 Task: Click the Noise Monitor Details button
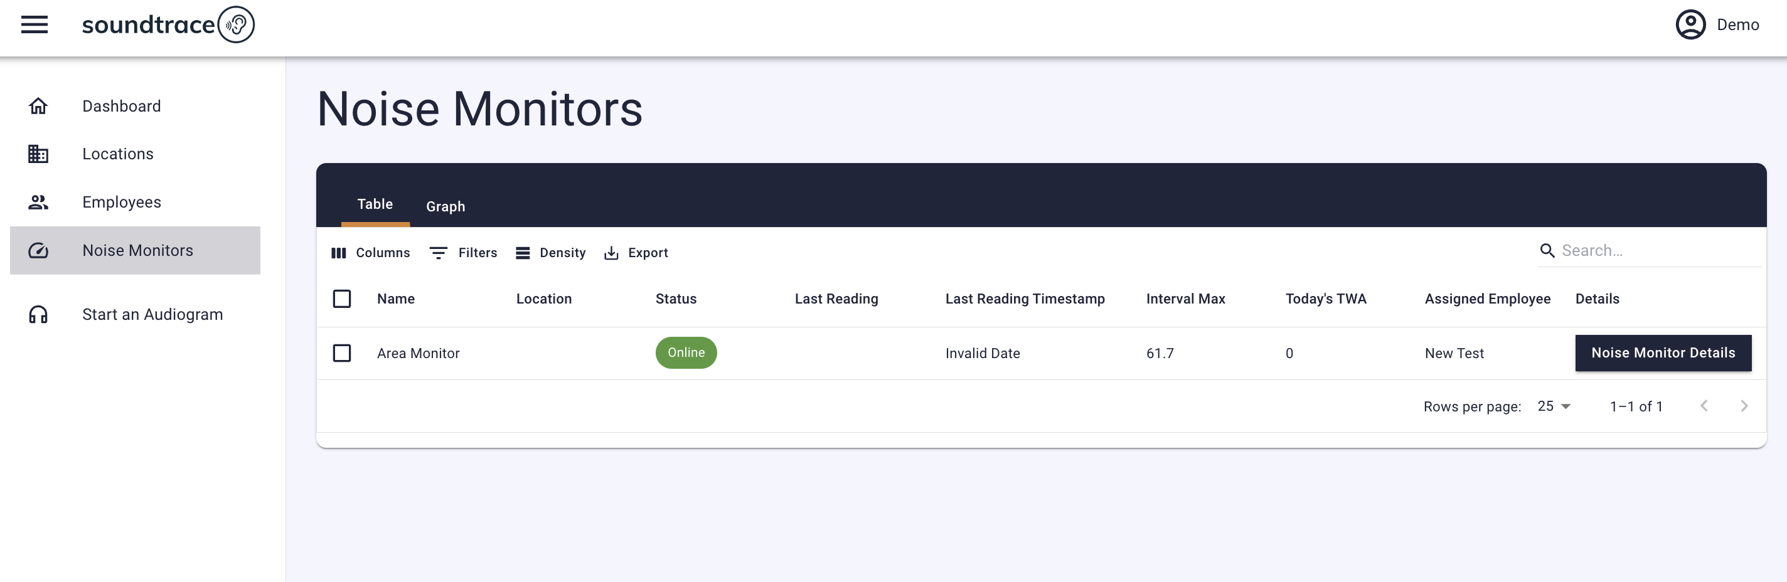coord(1663,353)
